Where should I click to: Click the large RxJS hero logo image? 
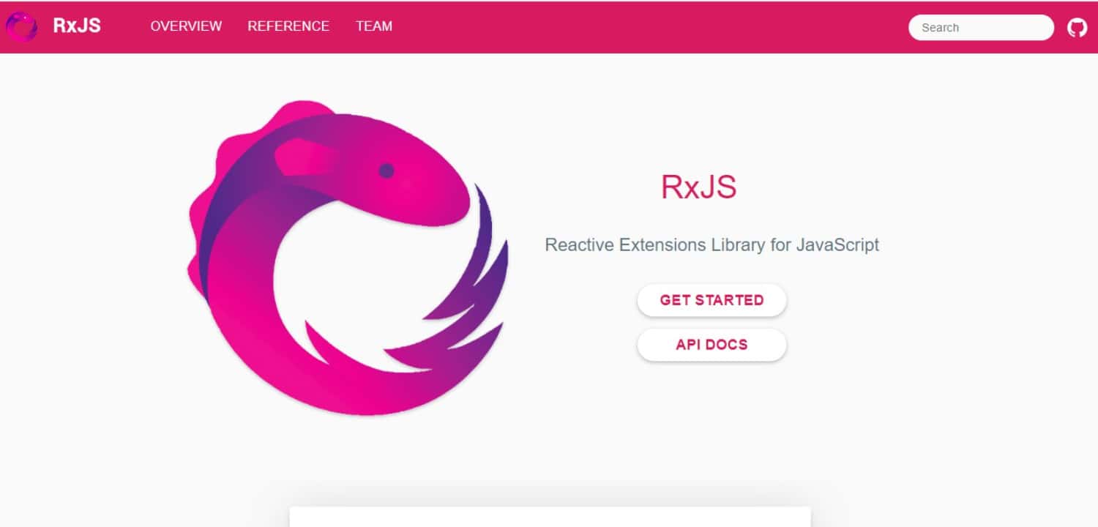coord(348,258)
